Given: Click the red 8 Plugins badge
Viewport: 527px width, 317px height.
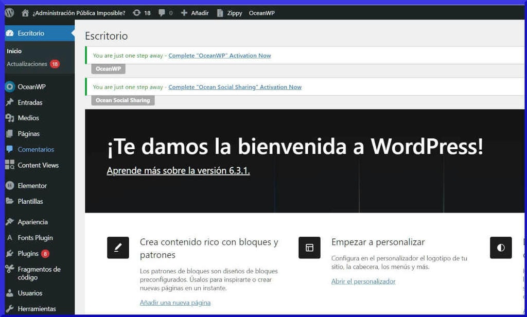Looking at the screenshot, I should tap(45, 254).
